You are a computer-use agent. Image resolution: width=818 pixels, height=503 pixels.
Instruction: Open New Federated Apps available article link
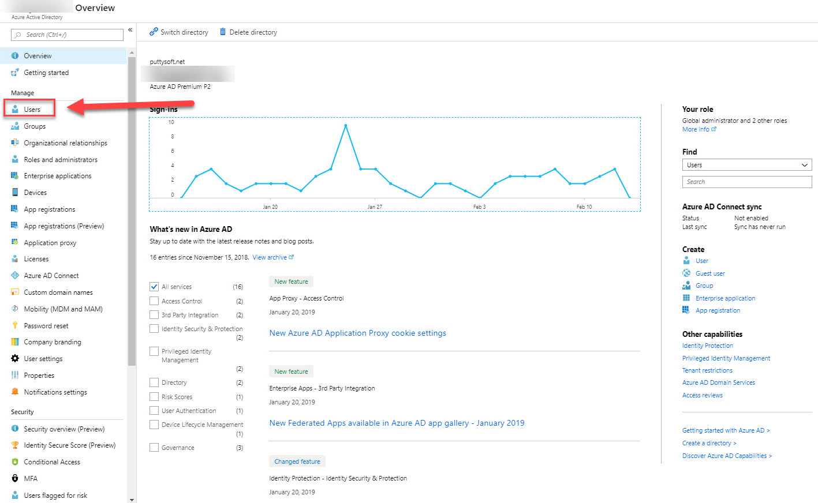click(x=397, y=423)
